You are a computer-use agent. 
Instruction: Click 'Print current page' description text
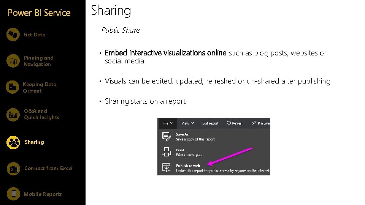pyautogui.click(x=190, y=155)
